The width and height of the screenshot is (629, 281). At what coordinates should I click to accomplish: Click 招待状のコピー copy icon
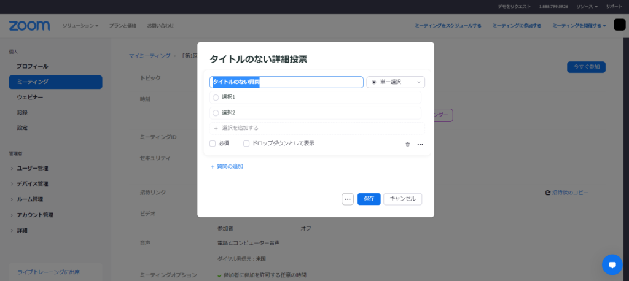click(547, 193)
